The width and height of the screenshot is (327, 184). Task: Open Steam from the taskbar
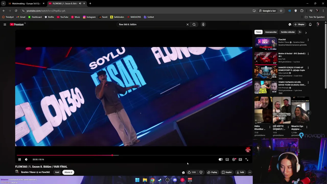pos(160,180)
